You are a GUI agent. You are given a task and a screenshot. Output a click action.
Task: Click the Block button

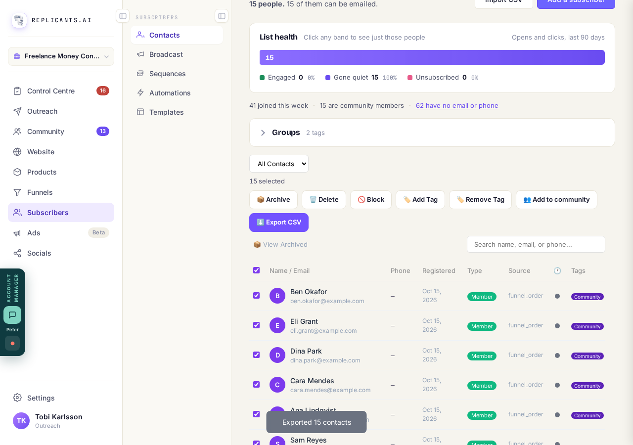[371, 200]
